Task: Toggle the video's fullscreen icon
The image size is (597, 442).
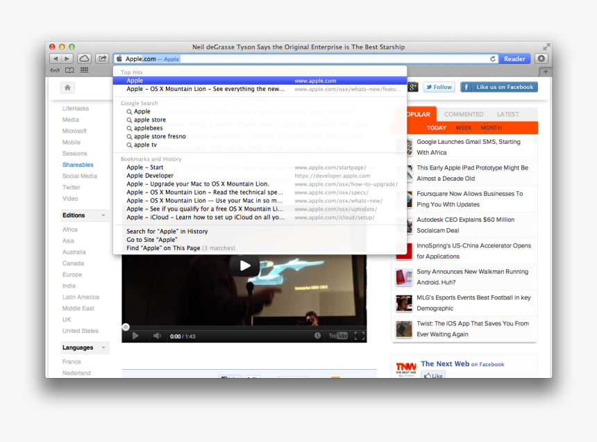Action: click(x=360, y=336)
